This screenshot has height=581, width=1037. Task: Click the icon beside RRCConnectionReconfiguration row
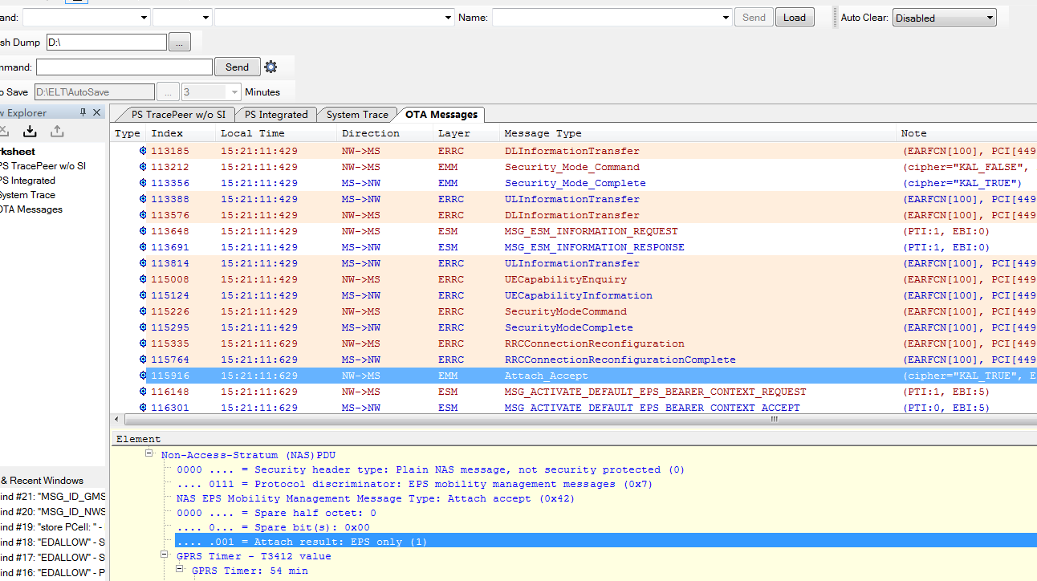pos(142,343)
